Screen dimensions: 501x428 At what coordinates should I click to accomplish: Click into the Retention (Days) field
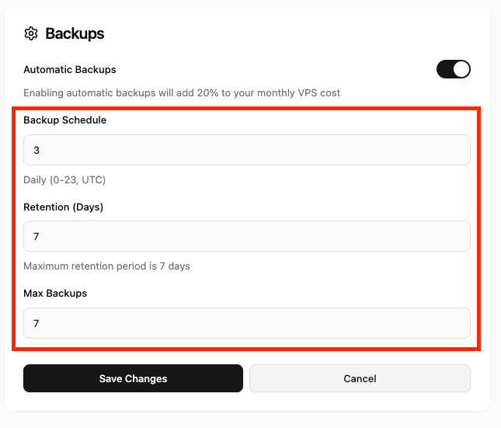click(x=247, y=236)
